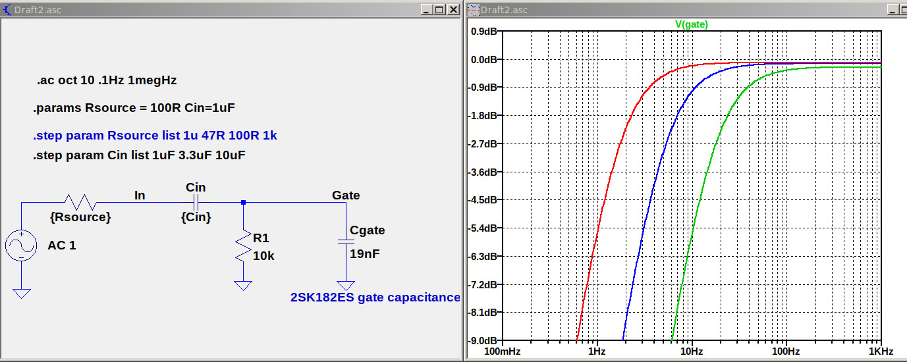Click the .step param Cin directive
This screenshot has width=907, height=362.
click(139, 156)
